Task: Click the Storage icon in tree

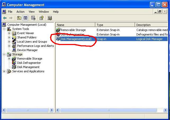Action: [x=9, y=54]
